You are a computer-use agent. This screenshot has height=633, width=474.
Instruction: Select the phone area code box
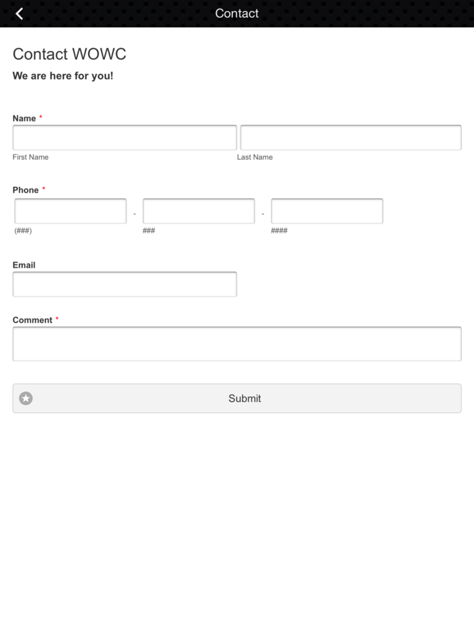[70, 211]
